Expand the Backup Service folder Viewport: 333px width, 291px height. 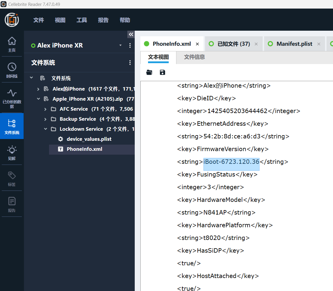click(x=45, y=119)
